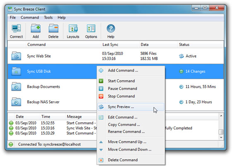The image size is (232, 167).
Task: Click the green play icon for Start Command
Action: (101, 81)
